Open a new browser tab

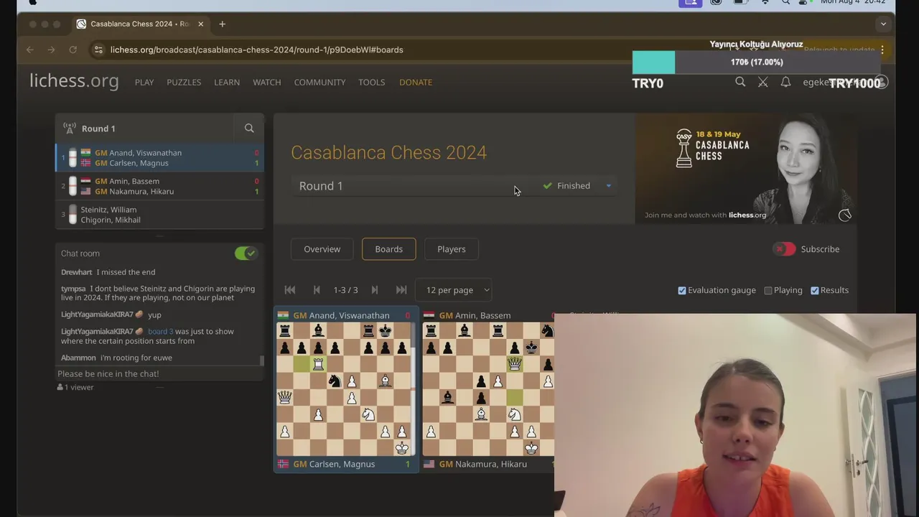[x=222, y=24]
